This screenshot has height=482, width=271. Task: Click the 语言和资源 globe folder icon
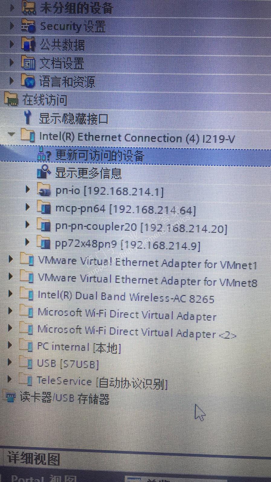28,81
